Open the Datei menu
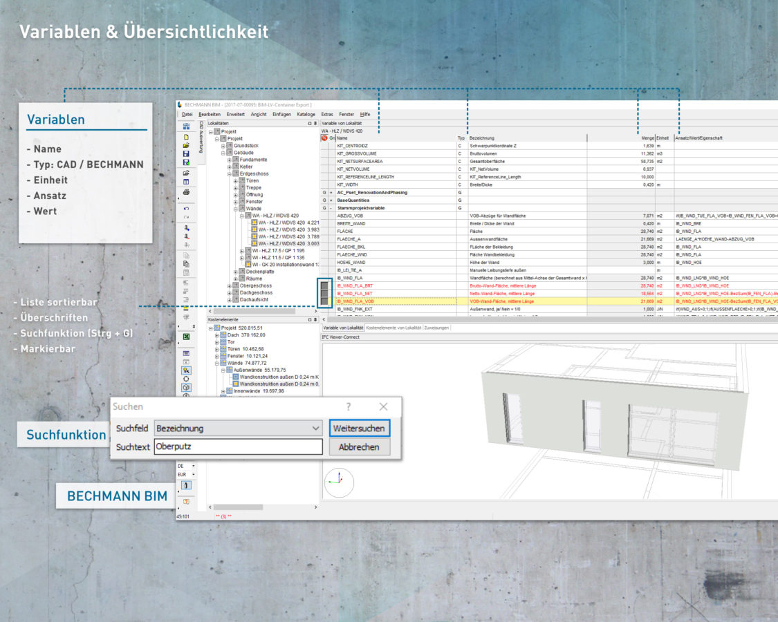This screenshot has height=622, width=778. coord(187,114)
